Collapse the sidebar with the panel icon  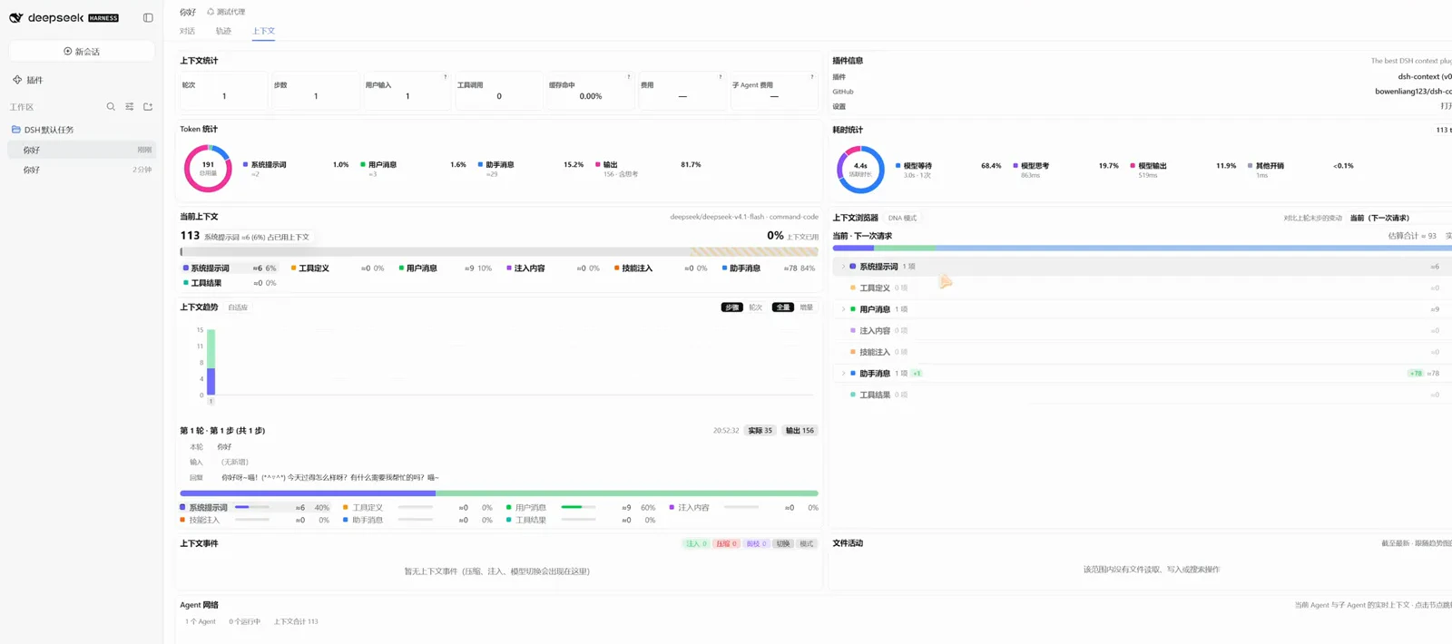tap(148, 17)
